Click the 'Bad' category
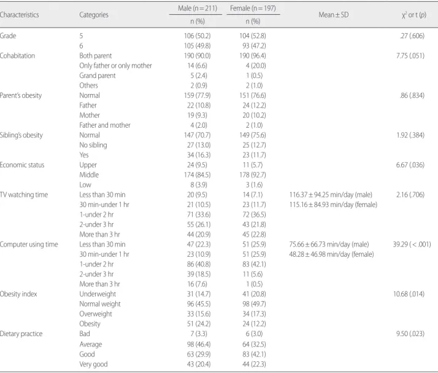 (85, 334)
